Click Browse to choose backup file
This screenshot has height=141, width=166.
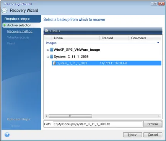[153, 124]
